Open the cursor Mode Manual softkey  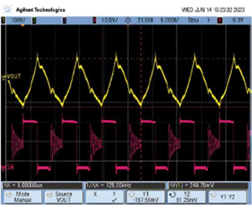pos(22,196)
